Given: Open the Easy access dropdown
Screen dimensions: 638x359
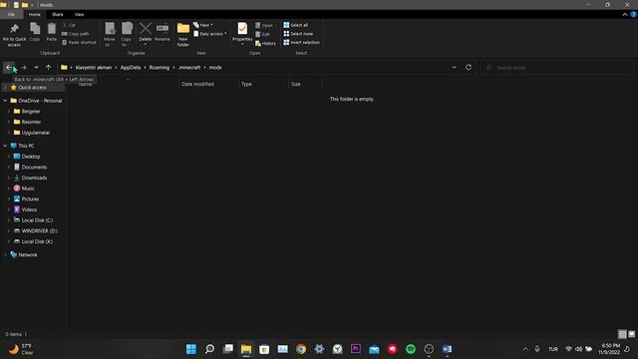Looking at the screenshot, I should tap(210, 34).
